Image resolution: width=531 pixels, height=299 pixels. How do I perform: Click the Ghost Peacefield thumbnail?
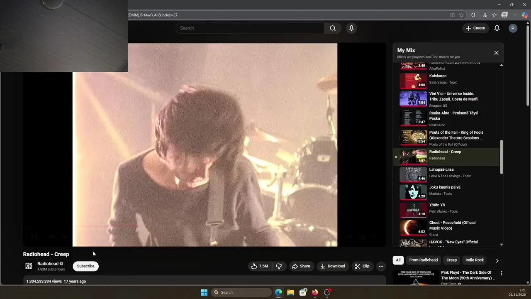coord(413,228)
